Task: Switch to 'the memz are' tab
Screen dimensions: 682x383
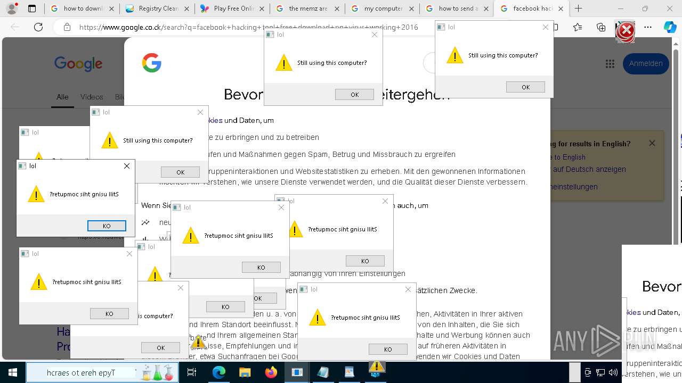Action: click(x=307, y=9)
